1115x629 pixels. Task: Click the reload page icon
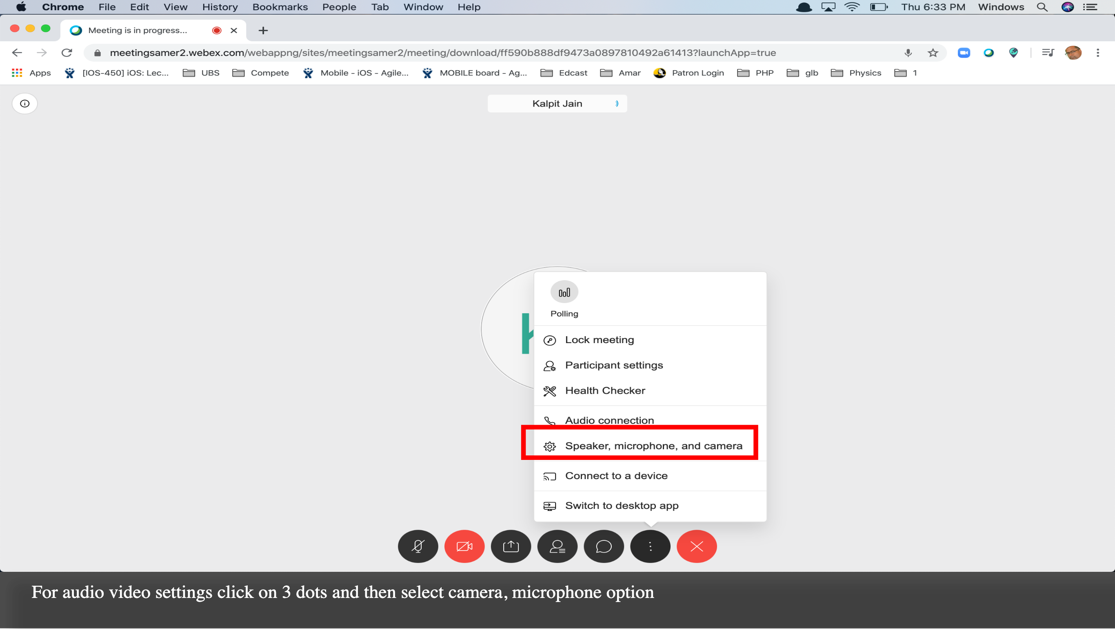tap(67, 52)
